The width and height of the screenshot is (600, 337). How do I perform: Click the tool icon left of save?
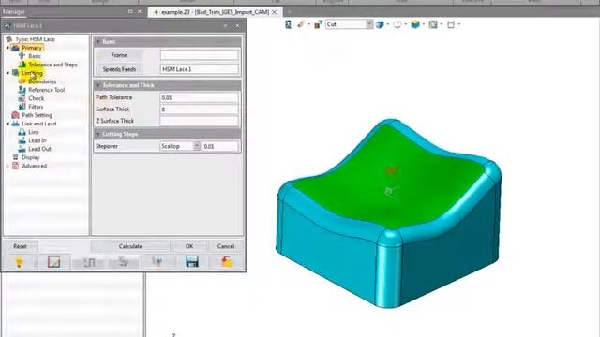pos(157,262)
